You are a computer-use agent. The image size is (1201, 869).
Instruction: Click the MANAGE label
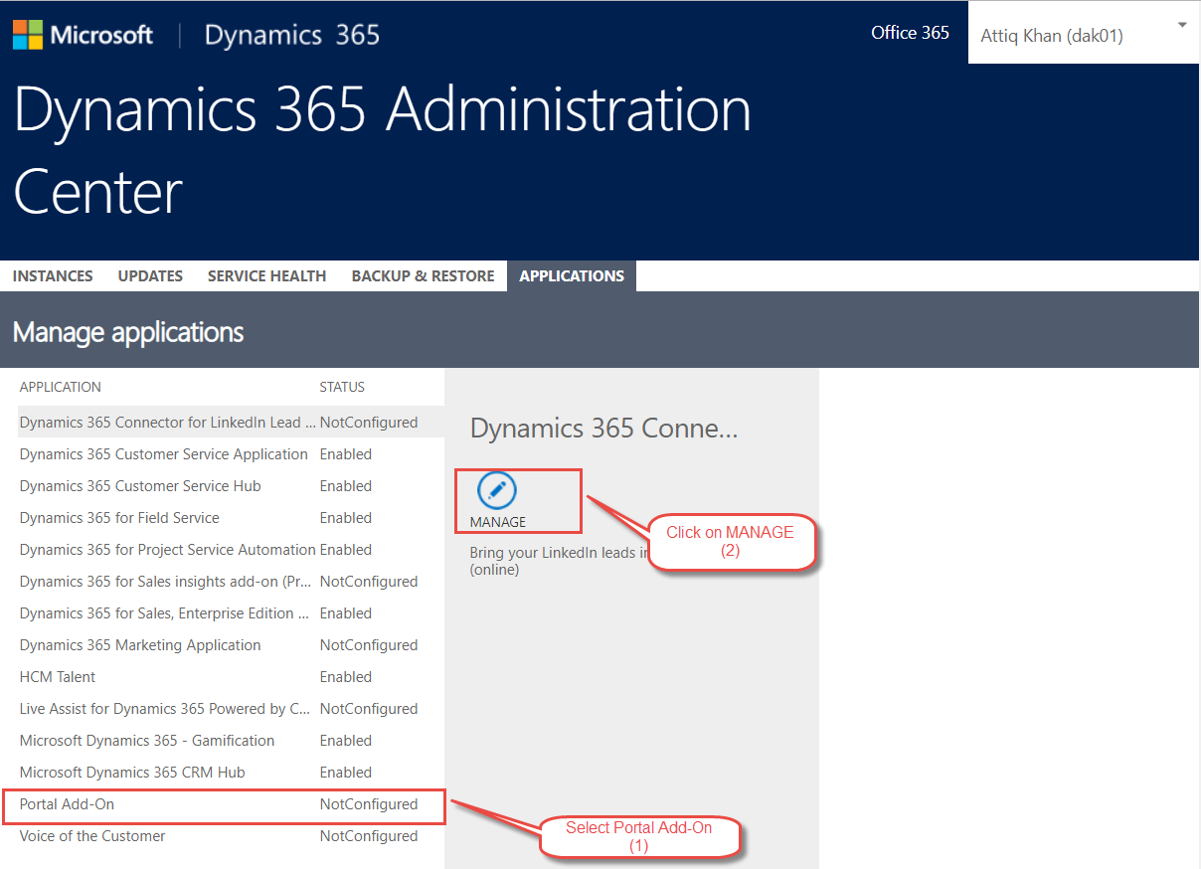(x=498, y=522)
